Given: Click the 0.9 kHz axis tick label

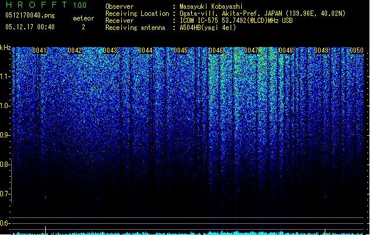Looking at the screenshot, I should [x=5, y=135].
